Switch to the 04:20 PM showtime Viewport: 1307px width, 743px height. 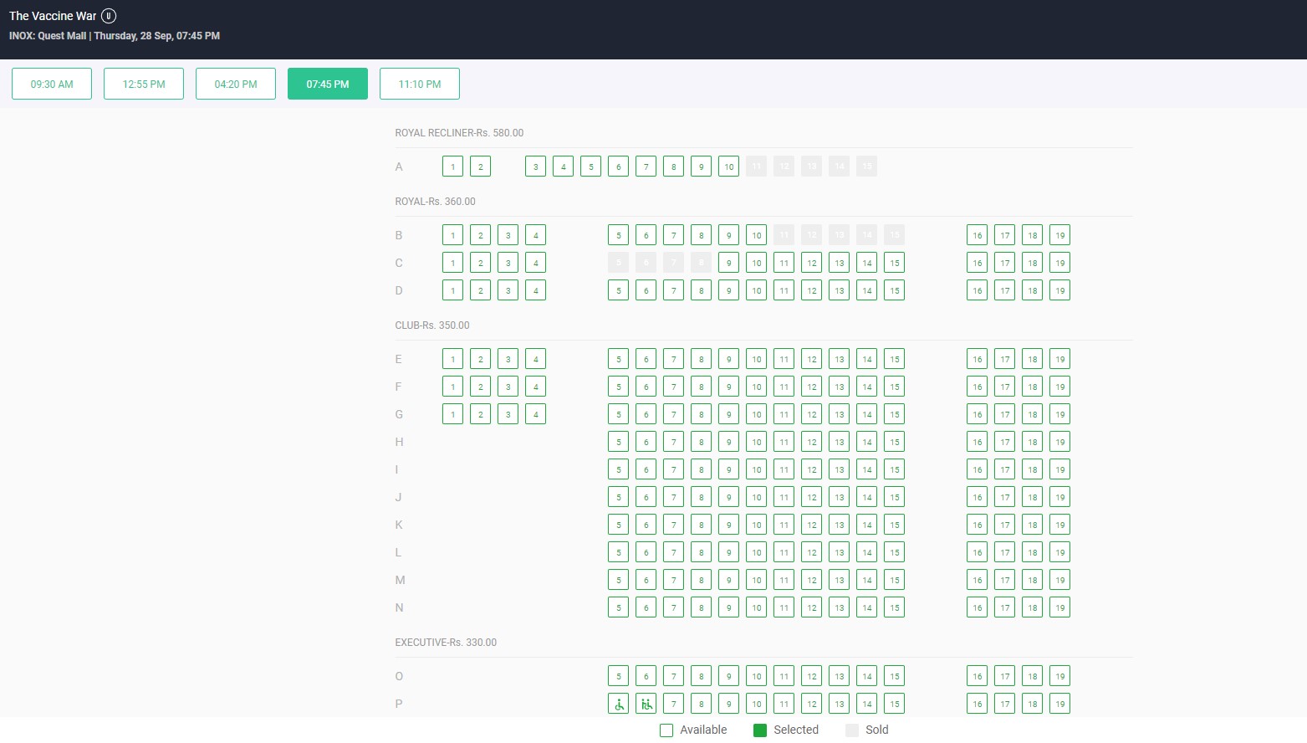click(236, 84)
